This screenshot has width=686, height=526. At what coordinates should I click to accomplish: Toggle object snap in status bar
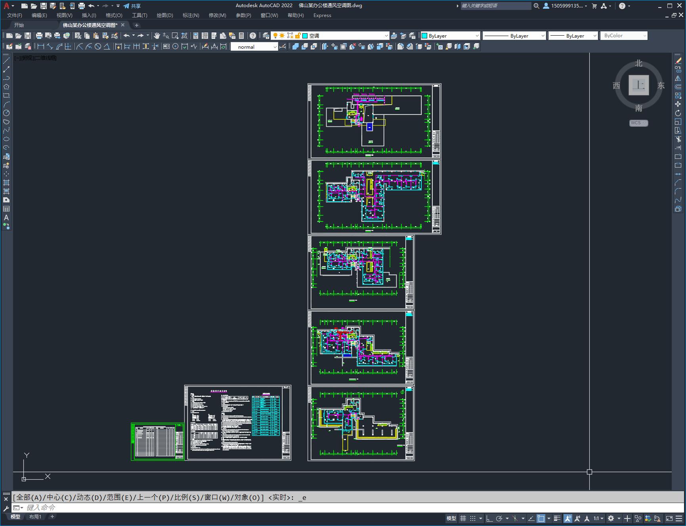[541, 518]
